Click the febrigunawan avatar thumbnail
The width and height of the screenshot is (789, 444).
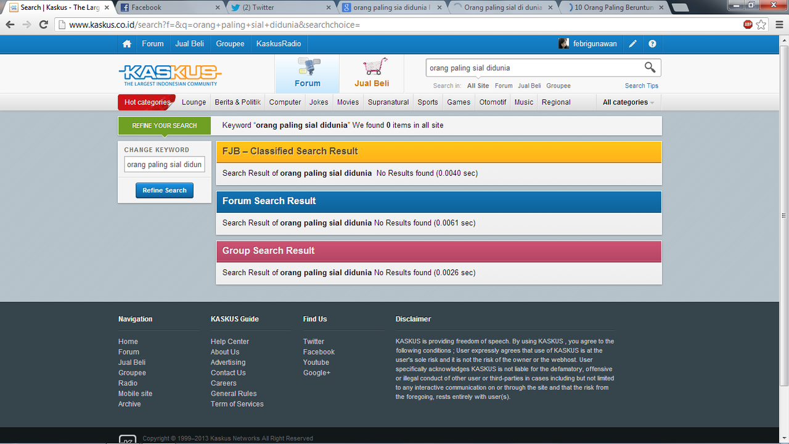tap(563, 44)
